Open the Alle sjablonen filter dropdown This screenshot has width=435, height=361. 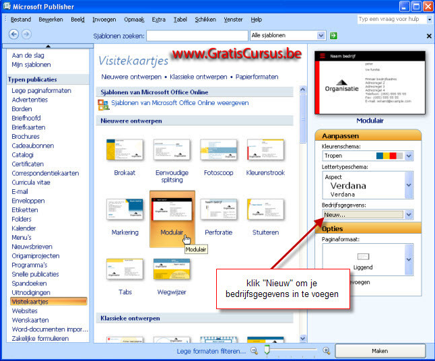click(321, 36)
